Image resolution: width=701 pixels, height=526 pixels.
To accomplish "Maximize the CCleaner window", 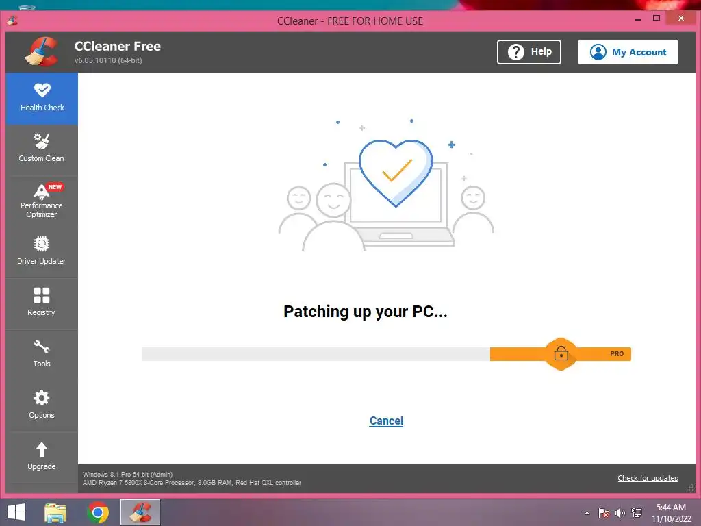I will [657, 18].
